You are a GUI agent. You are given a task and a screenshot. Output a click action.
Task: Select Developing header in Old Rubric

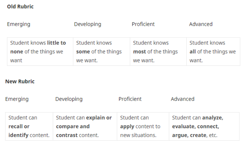[x=88, y=24]
